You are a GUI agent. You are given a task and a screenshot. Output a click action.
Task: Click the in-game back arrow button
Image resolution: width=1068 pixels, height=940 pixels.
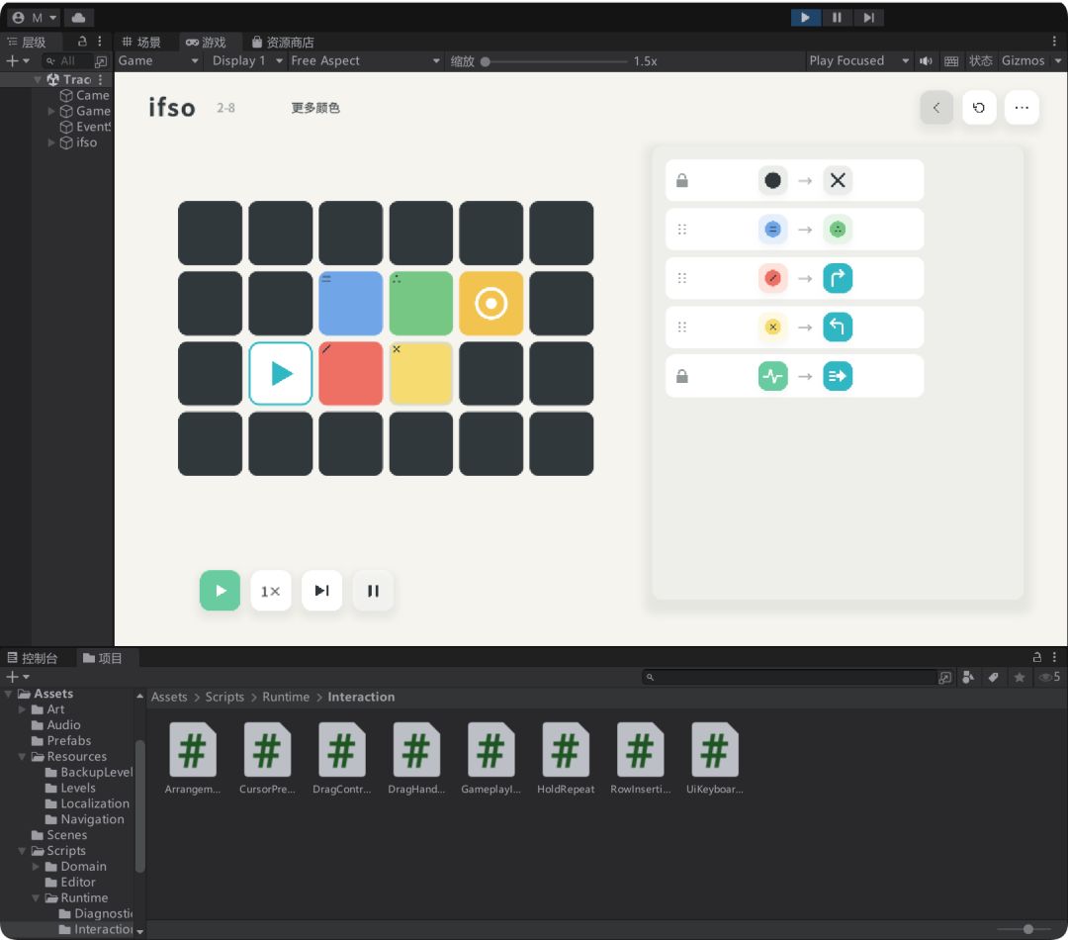936,108
